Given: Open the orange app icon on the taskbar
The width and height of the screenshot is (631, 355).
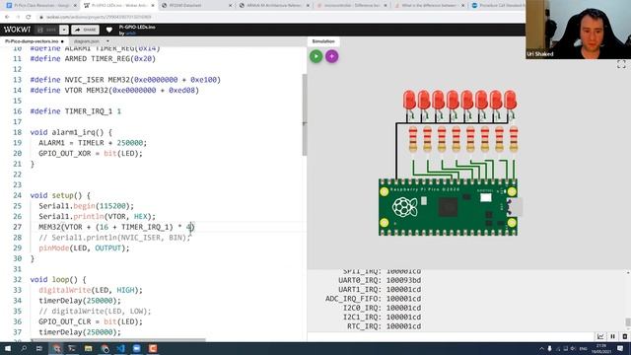Looking at the screenshot, I should tap(153, 348).
